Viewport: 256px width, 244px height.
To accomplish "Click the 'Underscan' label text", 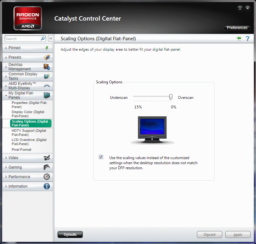I will click(119, 98).
